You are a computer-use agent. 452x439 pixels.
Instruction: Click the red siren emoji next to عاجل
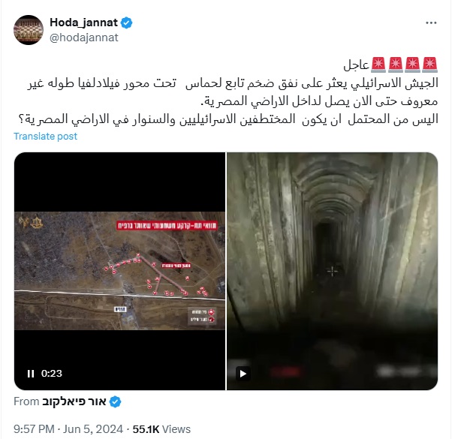[x=378, y=65]
